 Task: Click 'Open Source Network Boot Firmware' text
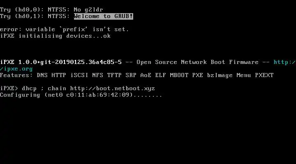click(x=197, y=62)
